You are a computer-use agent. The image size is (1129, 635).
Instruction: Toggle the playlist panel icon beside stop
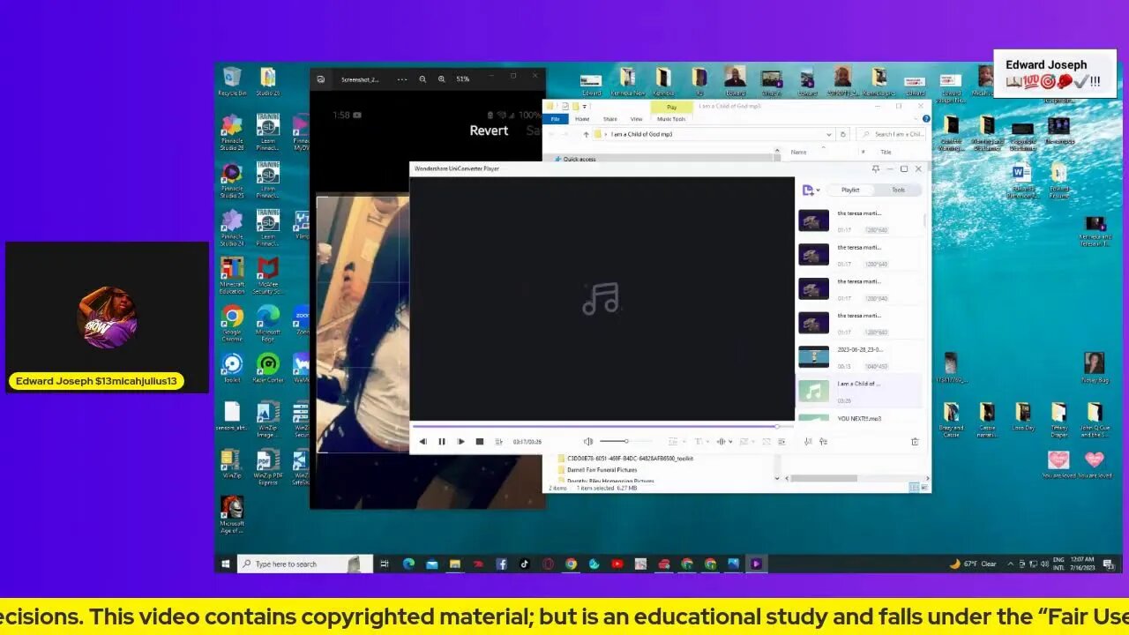pyautogui.click(x=498, y=441)
